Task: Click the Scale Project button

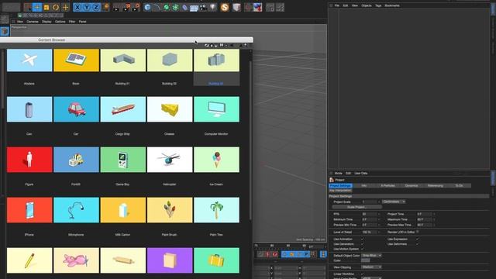Action: pyautogui.click(x=356, y=207)
